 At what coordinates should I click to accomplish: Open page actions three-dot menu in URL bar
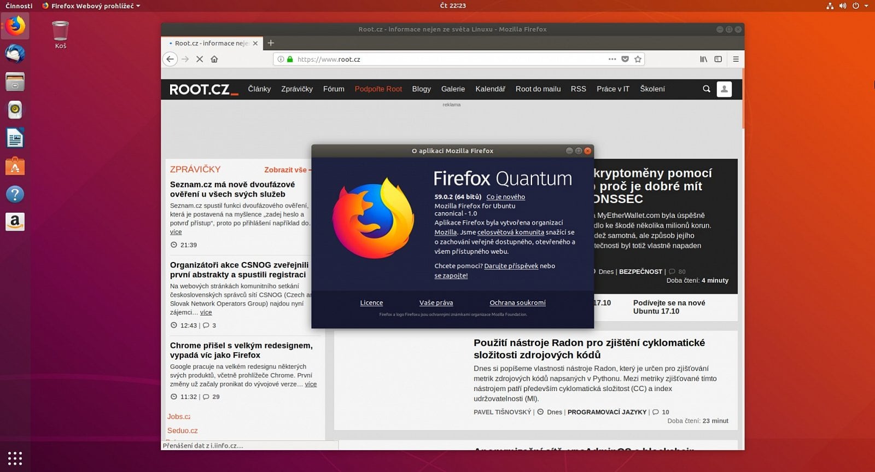(612, 59)
